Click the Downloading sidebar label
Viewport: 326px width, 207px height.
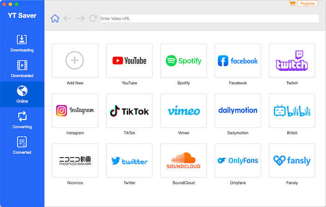(x=22, y=50)
